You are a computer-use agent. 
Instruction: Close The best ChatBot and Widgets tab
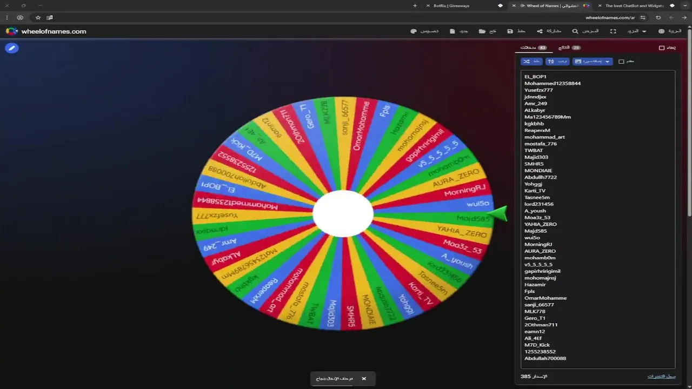(600, 5)
